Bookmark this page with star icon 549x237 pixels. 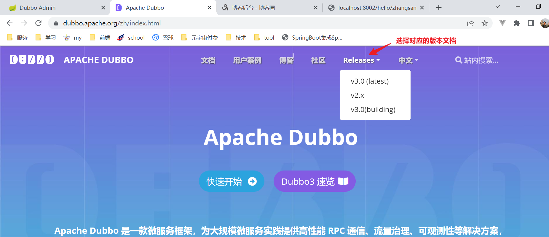[x=485, y=23]
